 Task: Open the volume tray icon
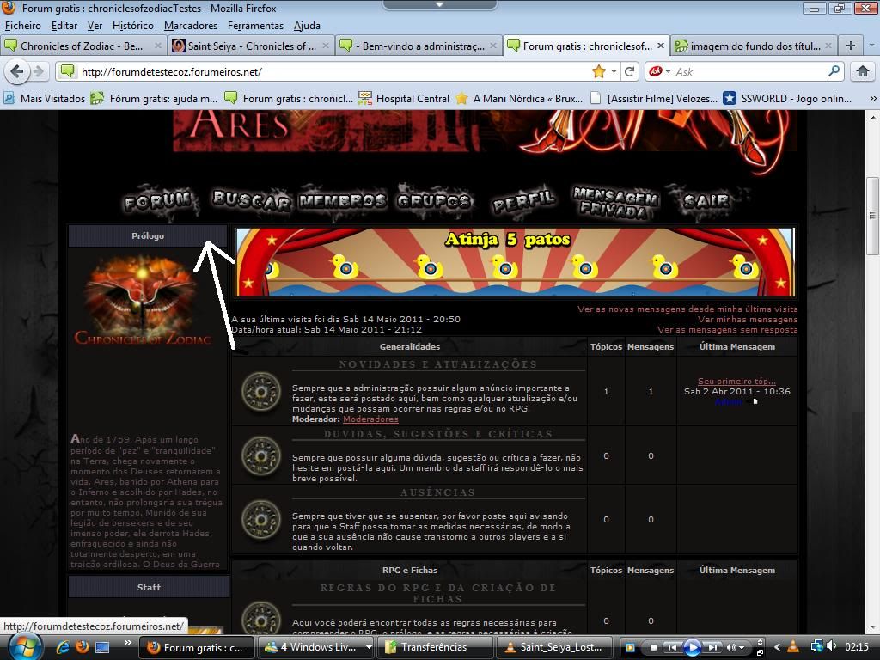[832, 647]
